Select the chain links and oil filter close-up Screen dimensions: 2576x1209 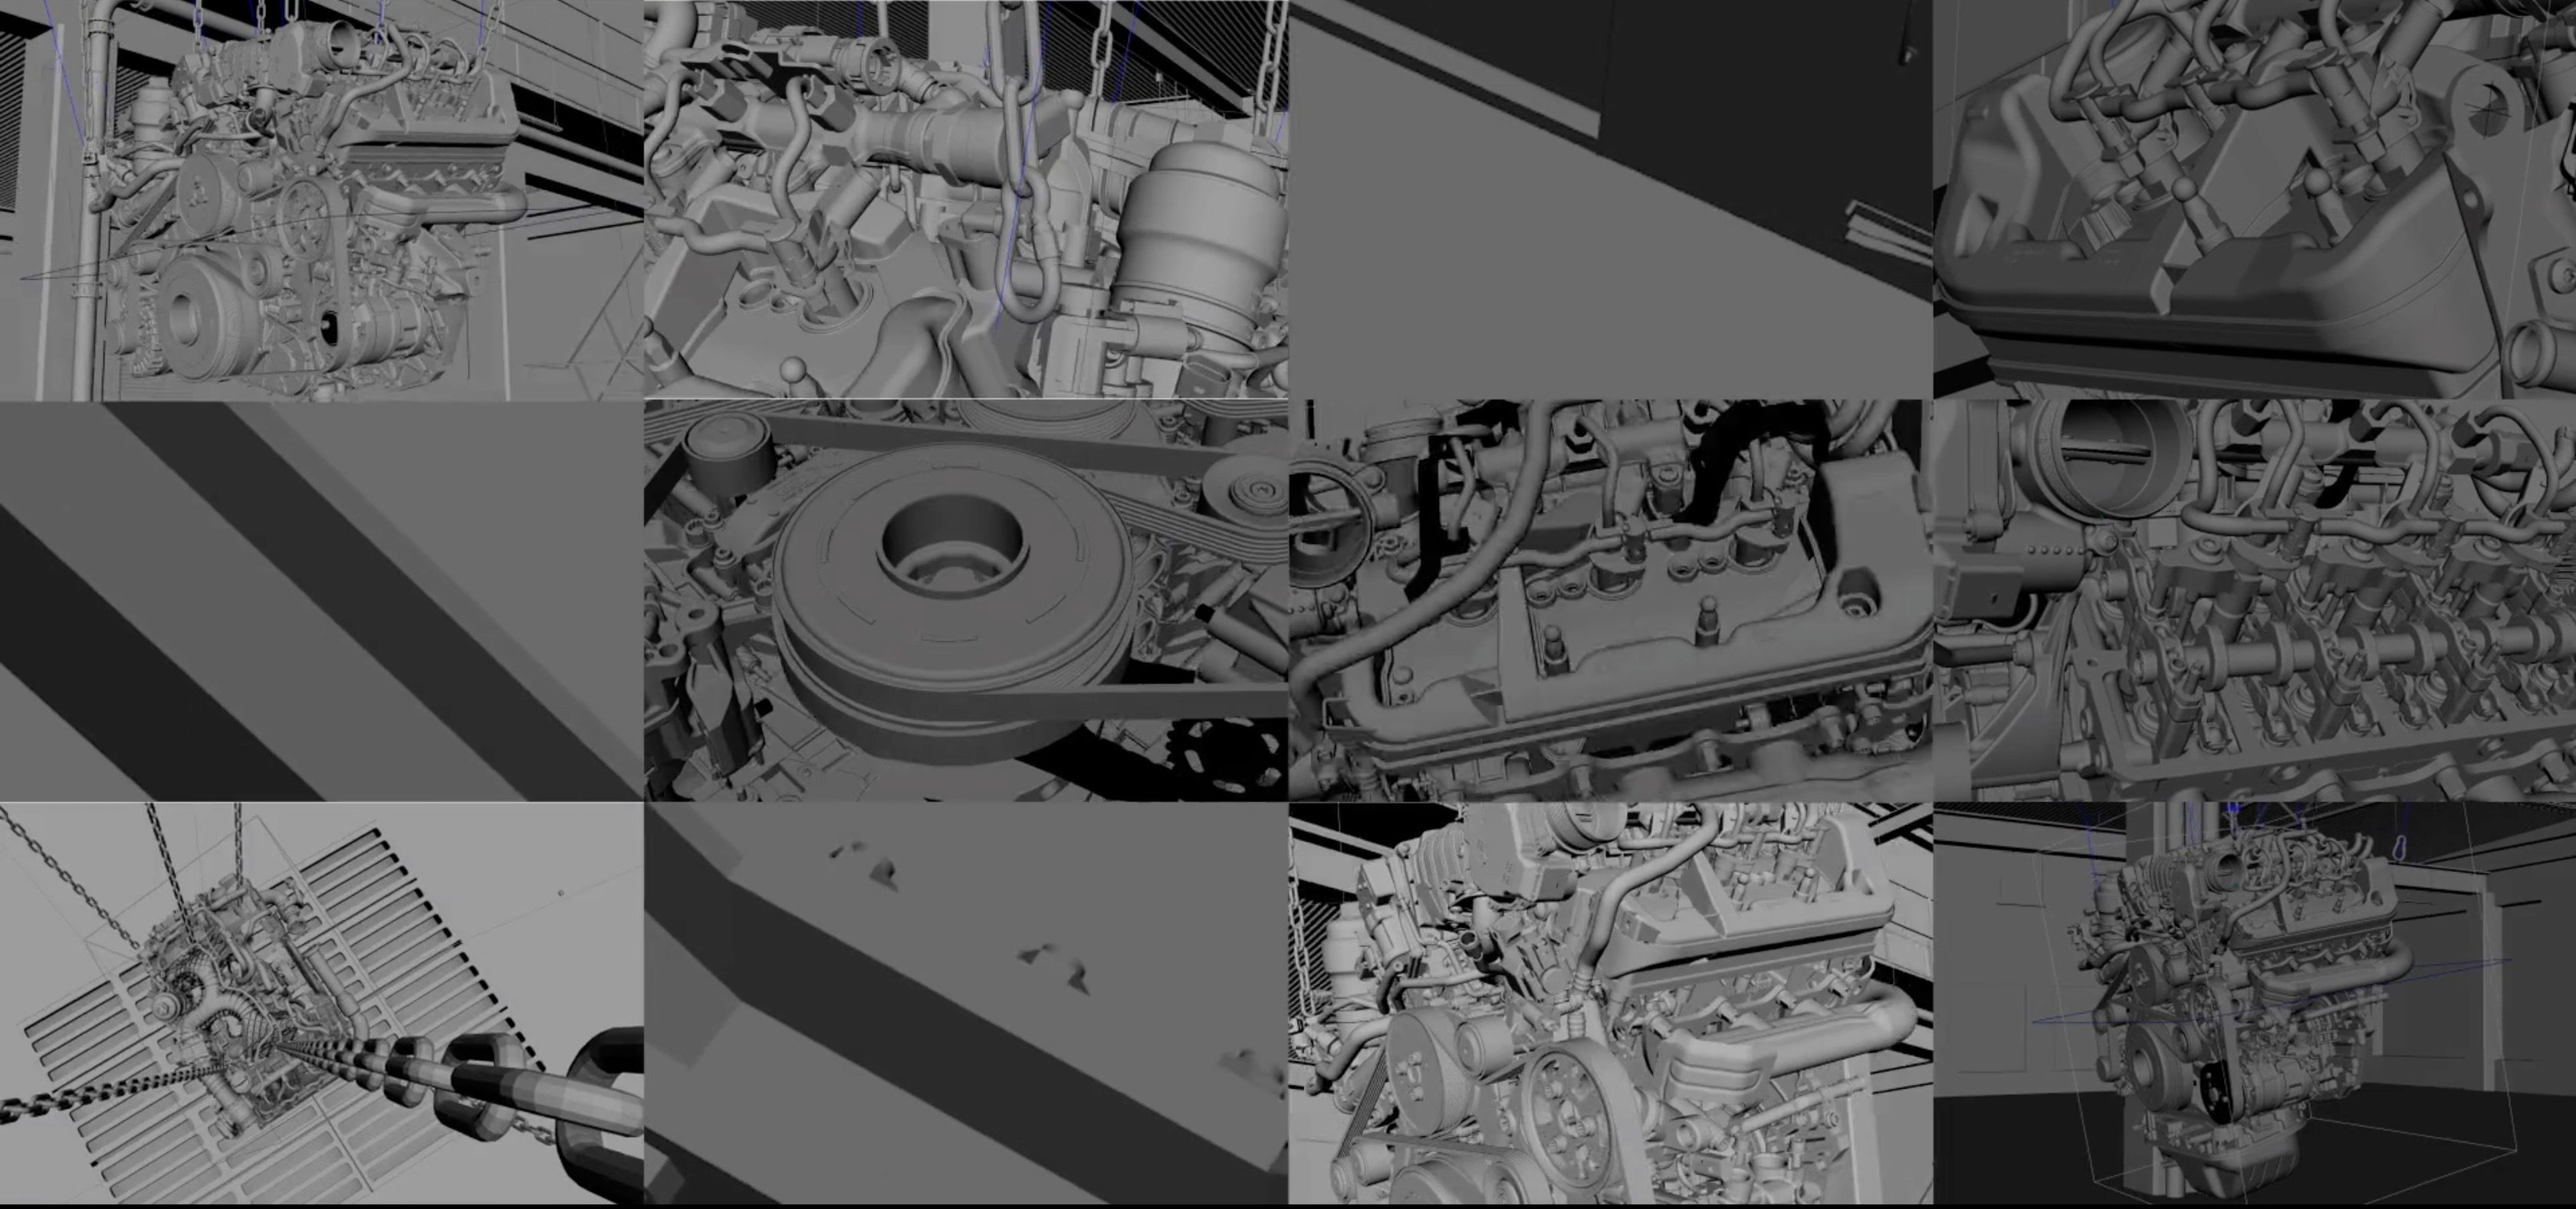[x=966, y=200]
